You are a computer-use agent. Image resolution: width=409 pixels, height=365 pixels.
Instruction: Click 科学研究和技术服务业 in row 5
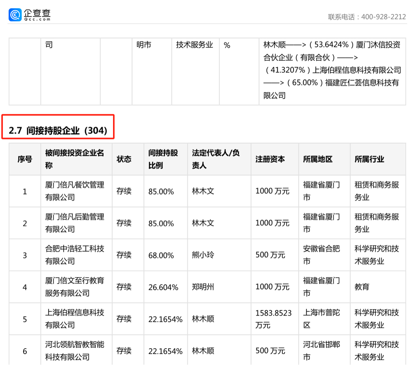pyautogui.click(x=377, y=319)
